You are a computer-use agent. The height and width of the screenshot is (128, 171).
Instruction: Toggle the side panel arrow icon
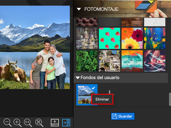(x=66, y=123)
